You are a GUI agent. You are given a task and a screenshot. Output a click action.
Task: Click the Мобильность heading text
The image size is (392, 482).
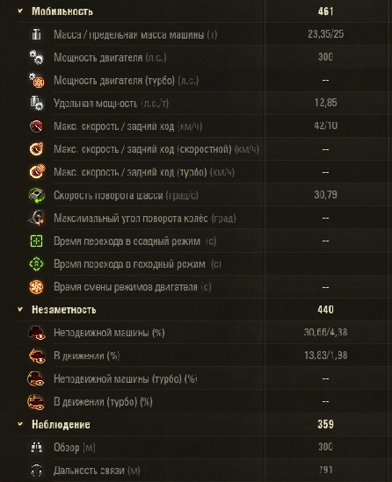tap(62, 11)
